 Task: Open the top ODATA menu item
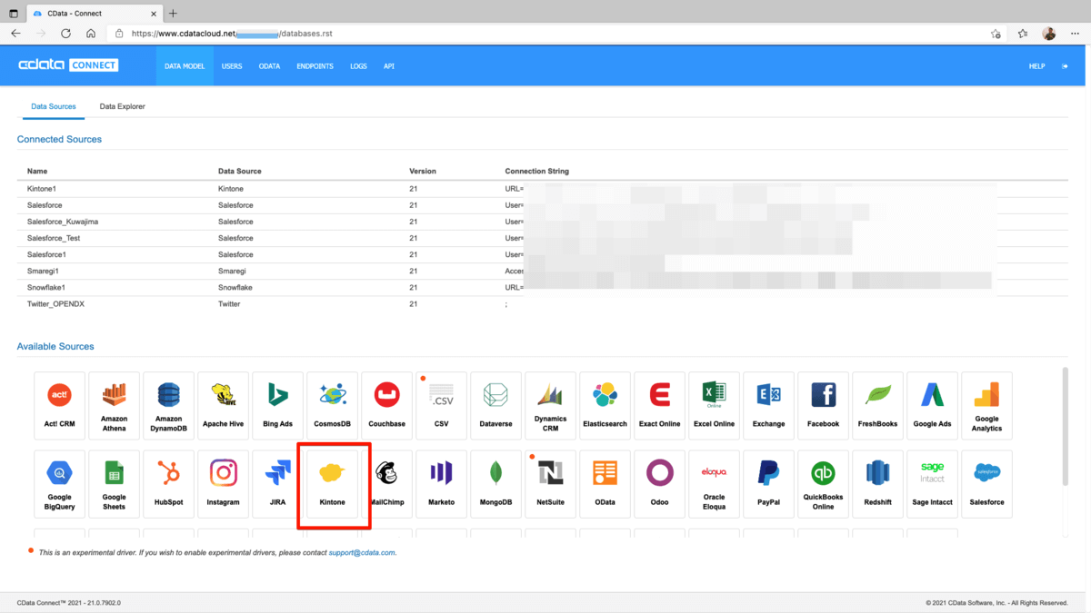tap(269, 66)
